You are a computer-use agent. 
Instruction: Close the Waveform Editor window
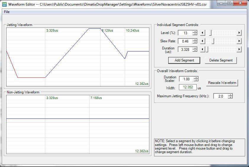tap(240, 3)
